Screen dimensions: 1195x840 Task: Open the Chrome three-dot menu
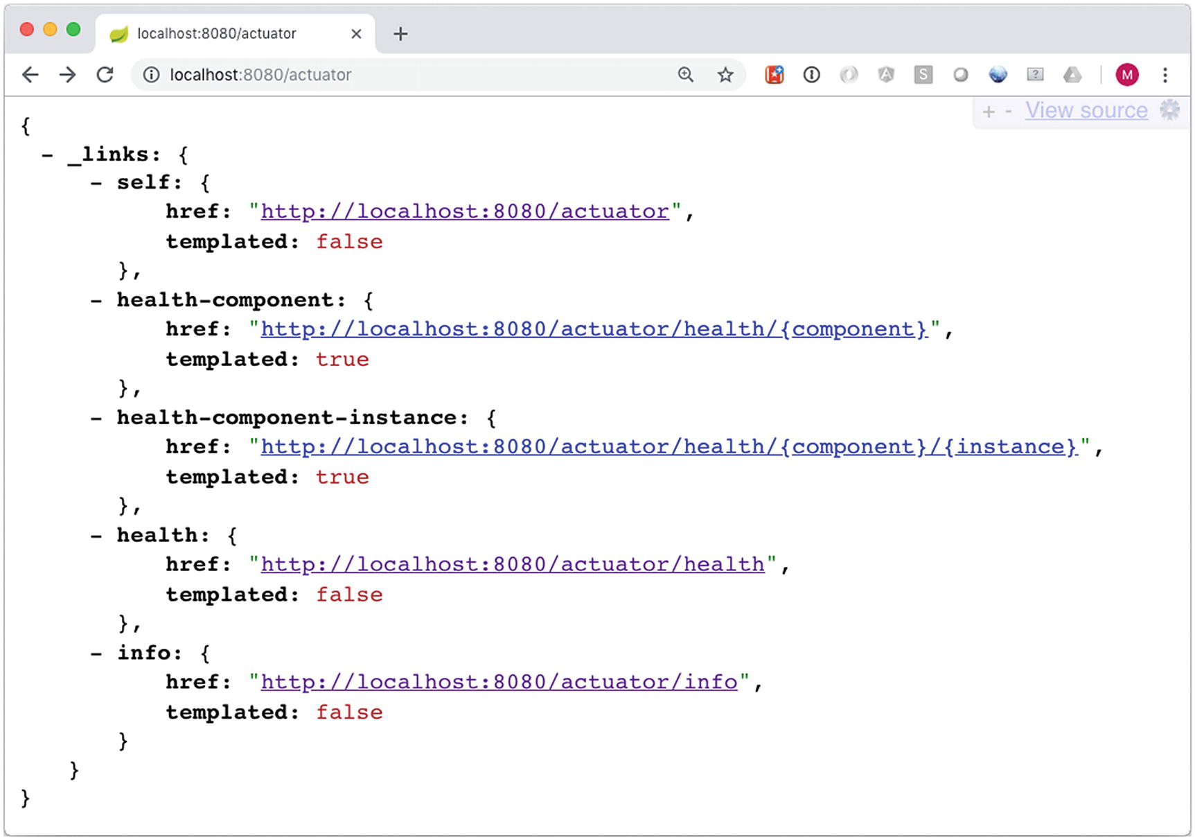1166,74
